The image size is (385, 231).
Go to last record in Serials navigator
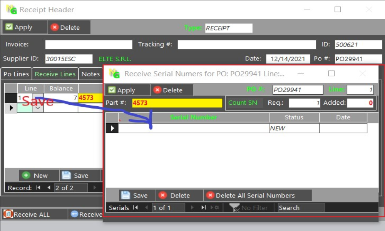pyautogui.click(x=204, y=208)
